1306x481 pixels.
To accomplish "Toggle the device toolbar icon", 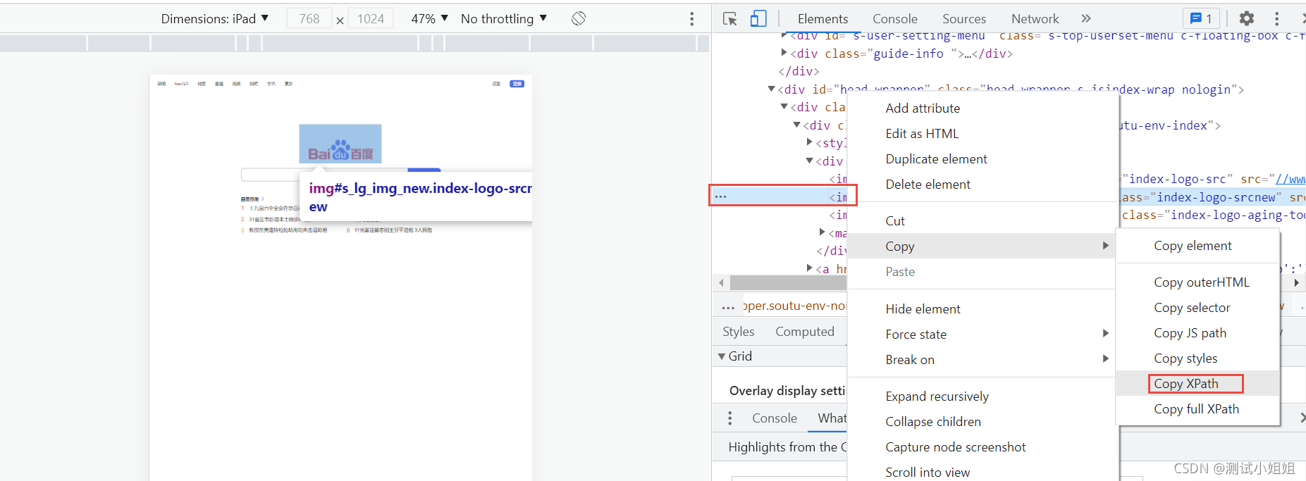I will pyautogui.click(x=758, y=19).
